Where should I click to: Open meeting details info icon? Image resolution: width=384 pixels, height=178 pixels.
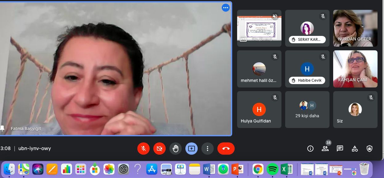coord(310,149)
